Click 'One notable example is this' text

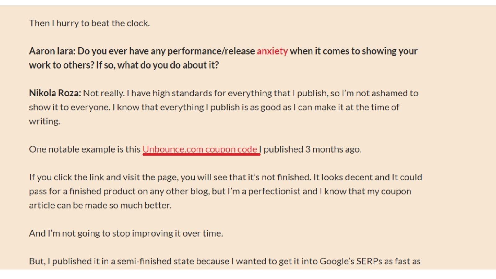(x=85, y=149)
